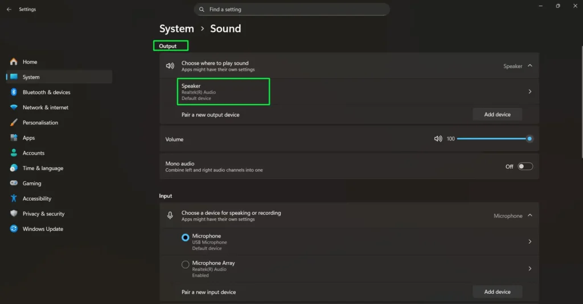Image resolution: width=583 pixels, height=304 pixels.
Task: Click the speaker icon beside Choose where to play sound
Action: coord(170,66)
